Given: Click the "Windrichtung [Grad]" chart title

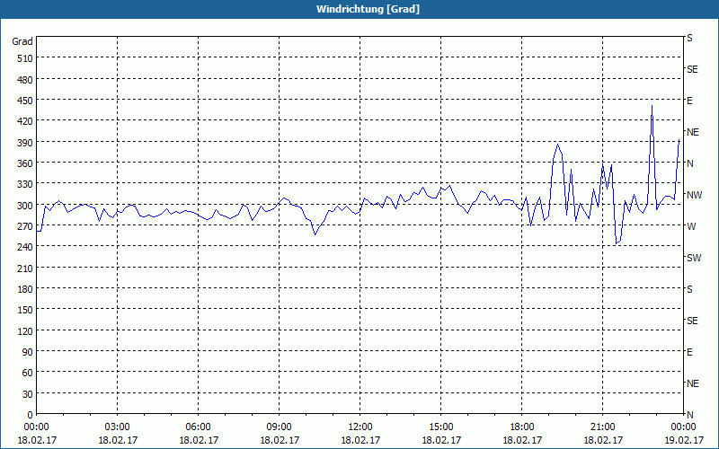Looking at the screenshot, I should [368, 9].
